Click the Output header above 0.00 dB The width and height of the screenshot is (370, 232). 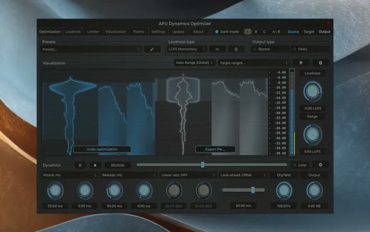click(x=314, y=175)
